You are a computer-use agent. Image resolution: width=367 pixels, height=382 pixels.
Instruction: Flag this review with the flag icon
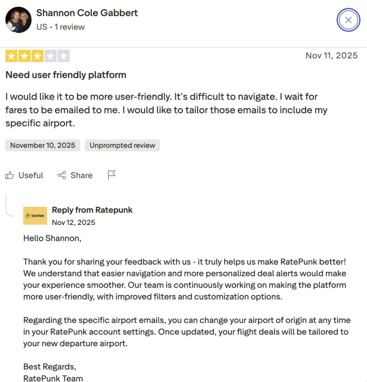(x=112, y=175)
